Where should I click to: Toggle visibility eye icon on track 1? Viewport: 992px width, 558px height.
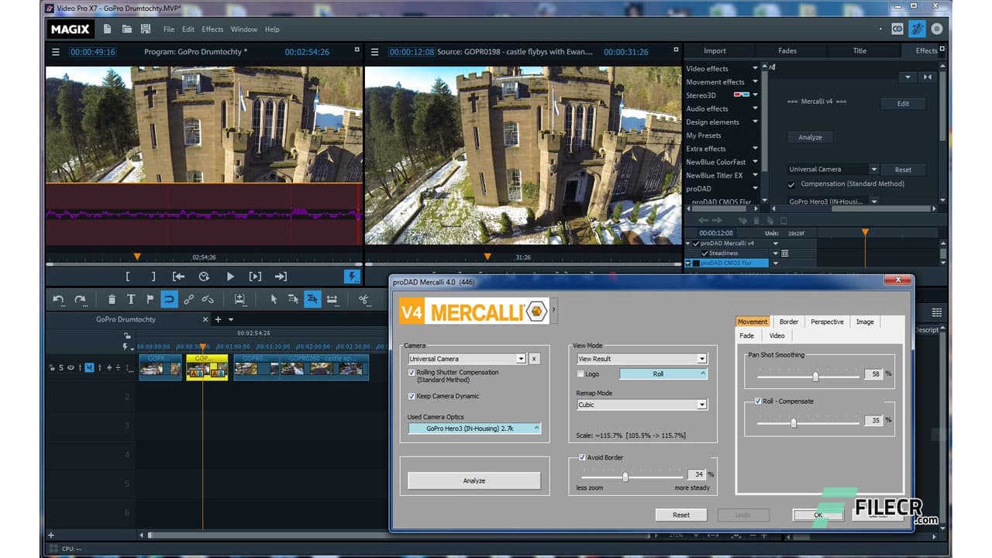click(71, 367)
